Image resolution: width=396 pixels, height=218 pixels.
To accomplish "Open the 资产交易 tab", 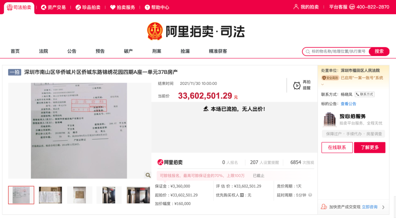I will pyautogui.click(x=53, y=7).
